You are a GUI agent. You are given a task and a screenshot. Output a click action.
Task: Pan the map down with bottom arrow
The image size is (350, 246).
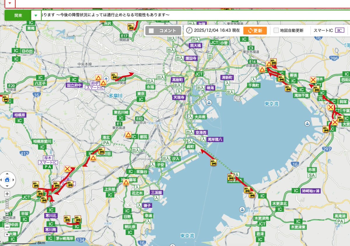coord(7,186)
